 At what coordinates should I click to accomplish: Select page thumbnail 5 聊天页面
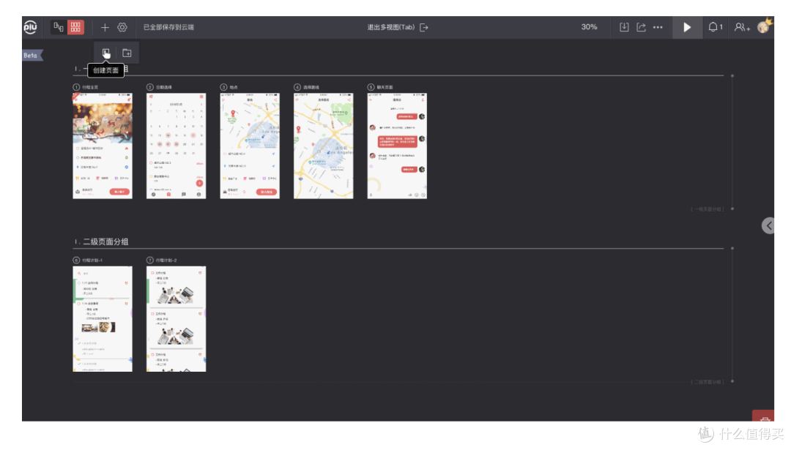[x=397, y=146]
